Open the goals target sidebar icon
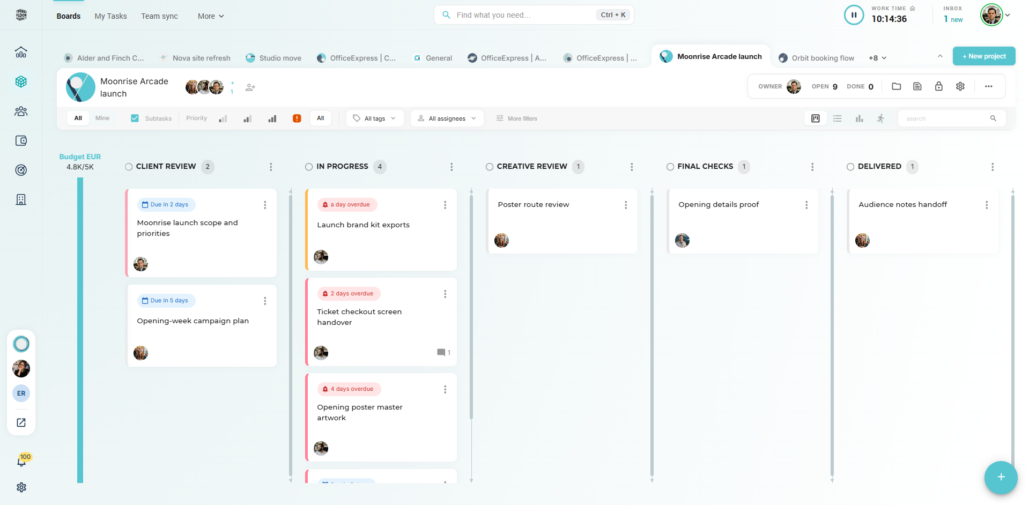Viewport: 1029px width, 505px height. pos(21,170)
